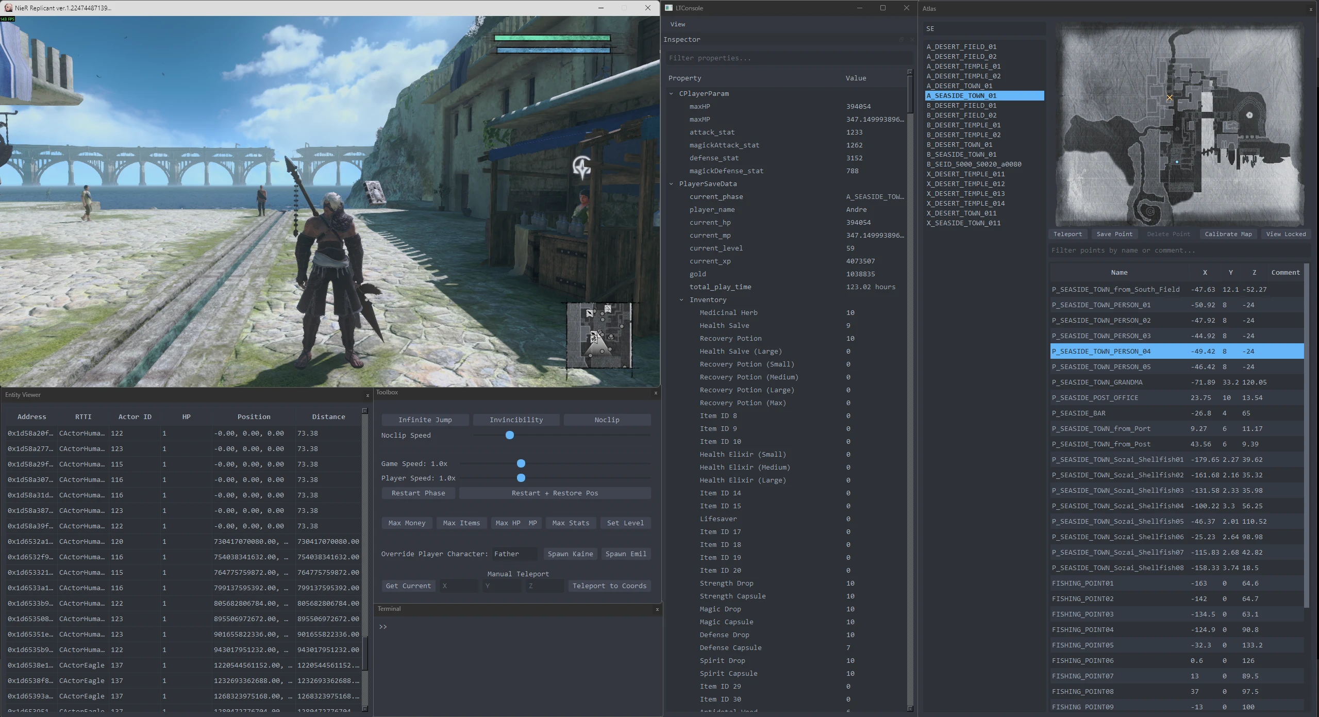
Task: Adjust the Game Speed slider handle
Action: [520, 463]
